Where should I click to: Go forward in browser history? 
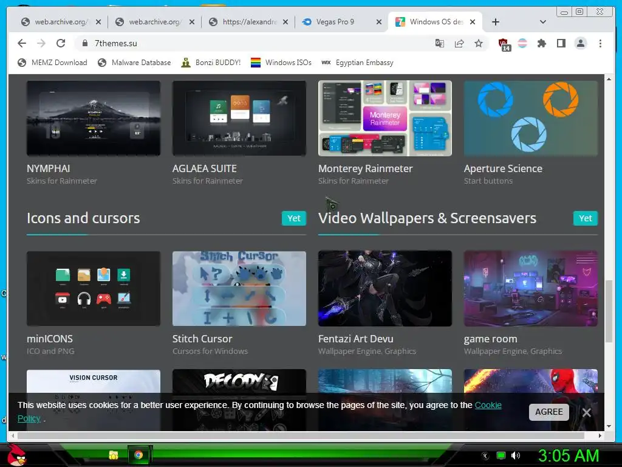click(x=41, y=43)
